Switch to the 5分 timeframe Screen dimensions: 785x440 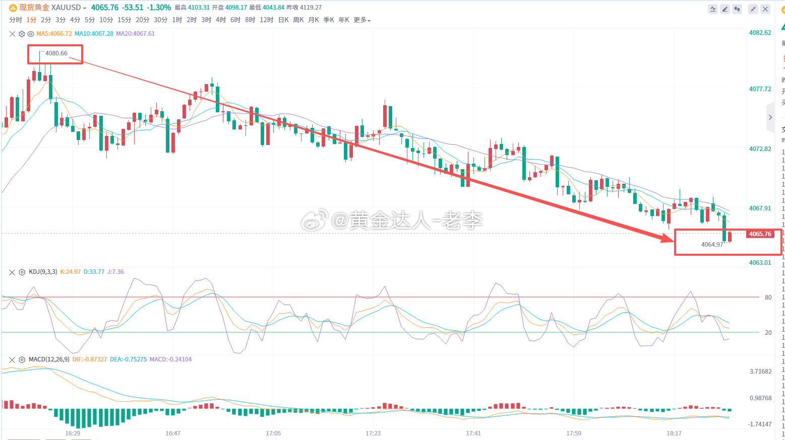click(90, 20)
